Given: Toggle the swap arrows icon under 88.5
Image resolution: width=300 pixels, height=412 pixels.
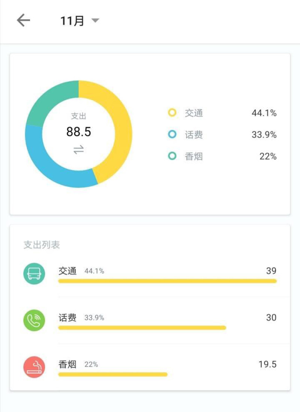Looking at the screenshot, I should pos(78,150).
